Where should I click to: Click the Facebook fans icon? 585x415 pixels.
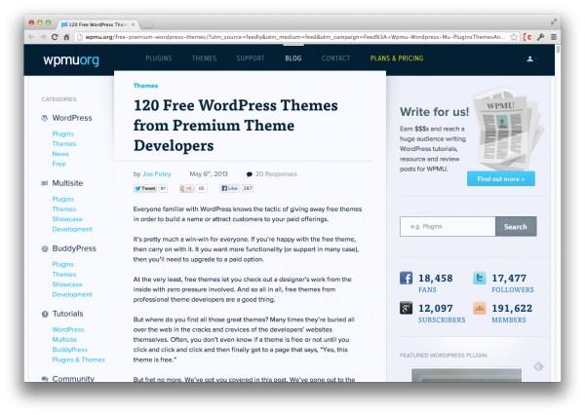(x=406, y=278)
